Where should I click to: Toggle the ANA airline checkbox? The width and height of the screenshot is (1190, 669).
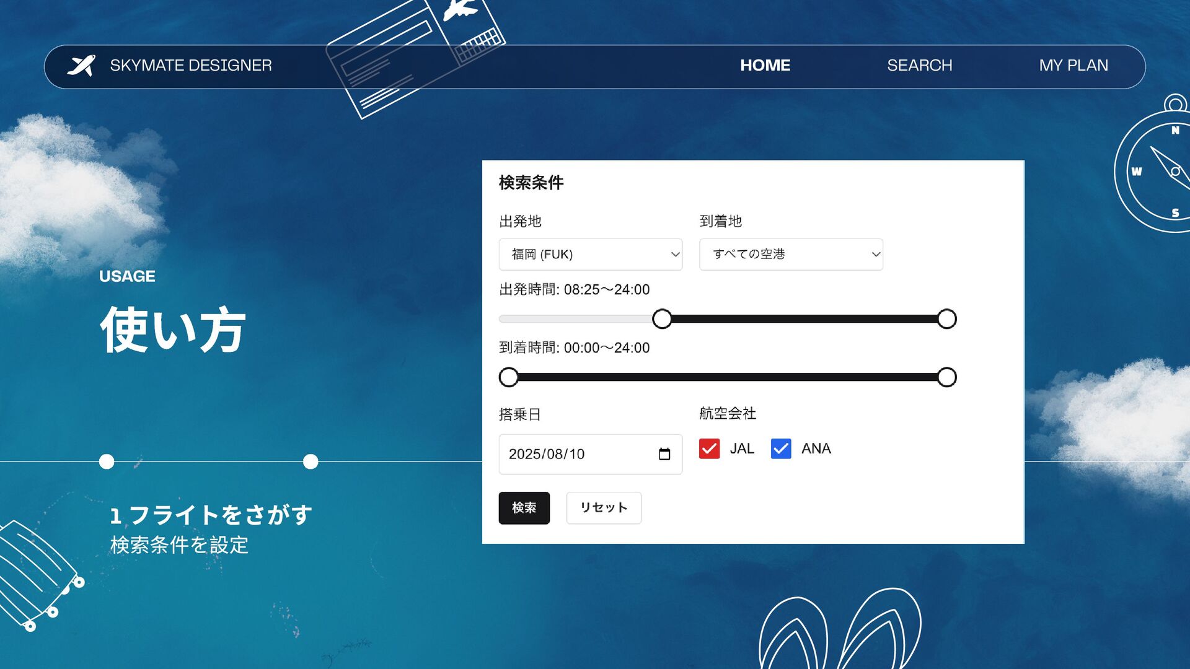(x=781, y=448)
